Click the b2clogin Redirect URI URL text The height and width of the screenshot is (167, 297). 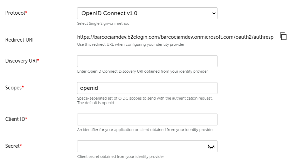click(x=175, y=37)
